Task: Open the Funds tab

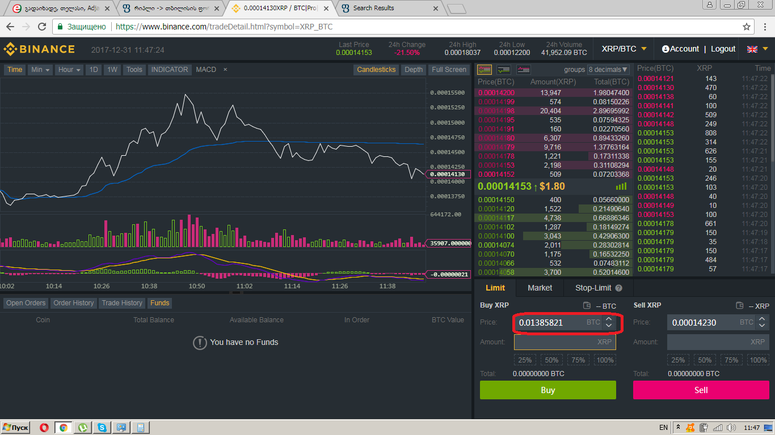Action: (160, 303)
